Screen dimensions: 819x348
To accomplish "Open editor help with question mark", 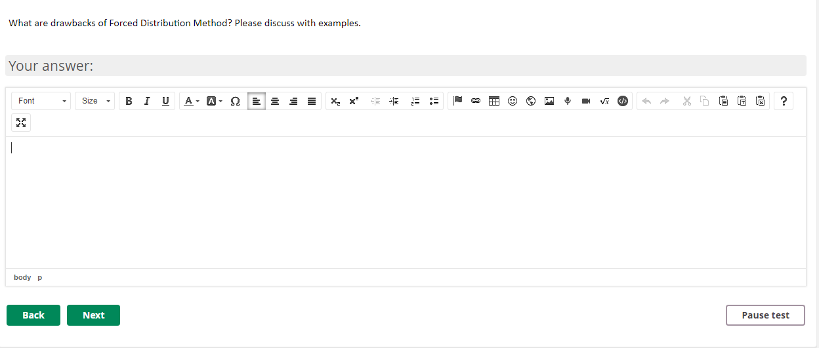I will (x=784, y=101).
